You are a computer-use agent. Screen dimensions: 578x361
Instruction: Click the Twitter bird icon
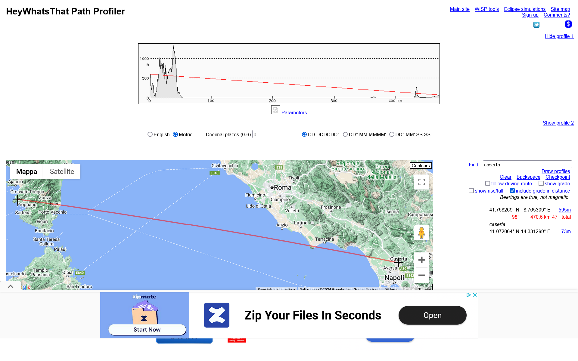536,25
